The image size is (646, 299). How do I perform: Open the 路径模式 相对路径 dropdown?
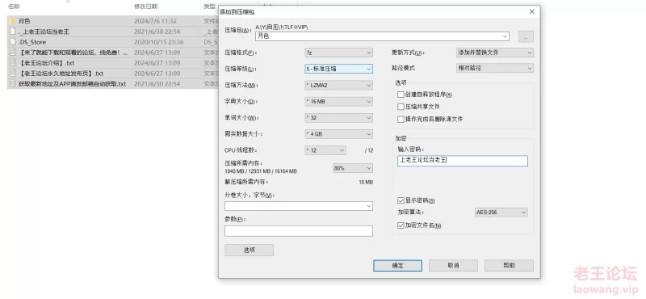pos(495,68)
